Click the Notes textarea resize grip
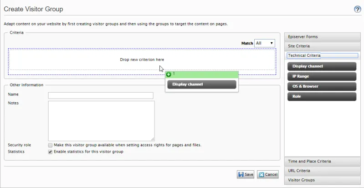Image resolution: width=364 pixels, height=188 pixels. click(x=153, y=139)
